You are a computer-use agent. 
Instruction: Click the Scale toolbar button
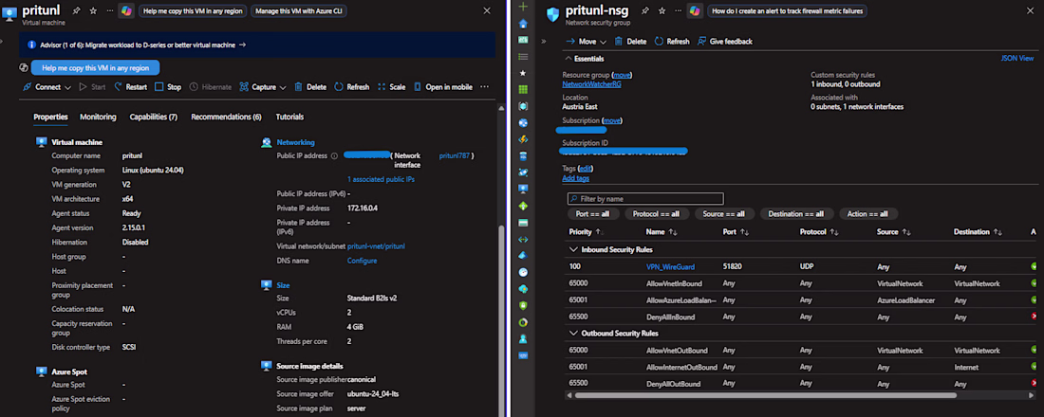[391, 87]
